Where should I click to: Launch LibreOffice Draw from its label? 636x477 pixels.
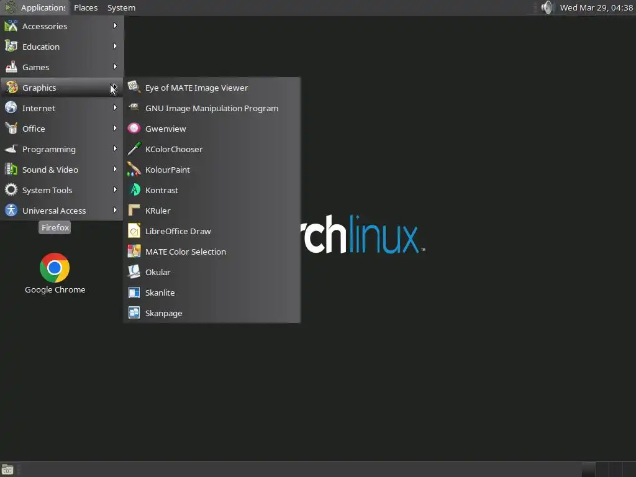point(178,231)
